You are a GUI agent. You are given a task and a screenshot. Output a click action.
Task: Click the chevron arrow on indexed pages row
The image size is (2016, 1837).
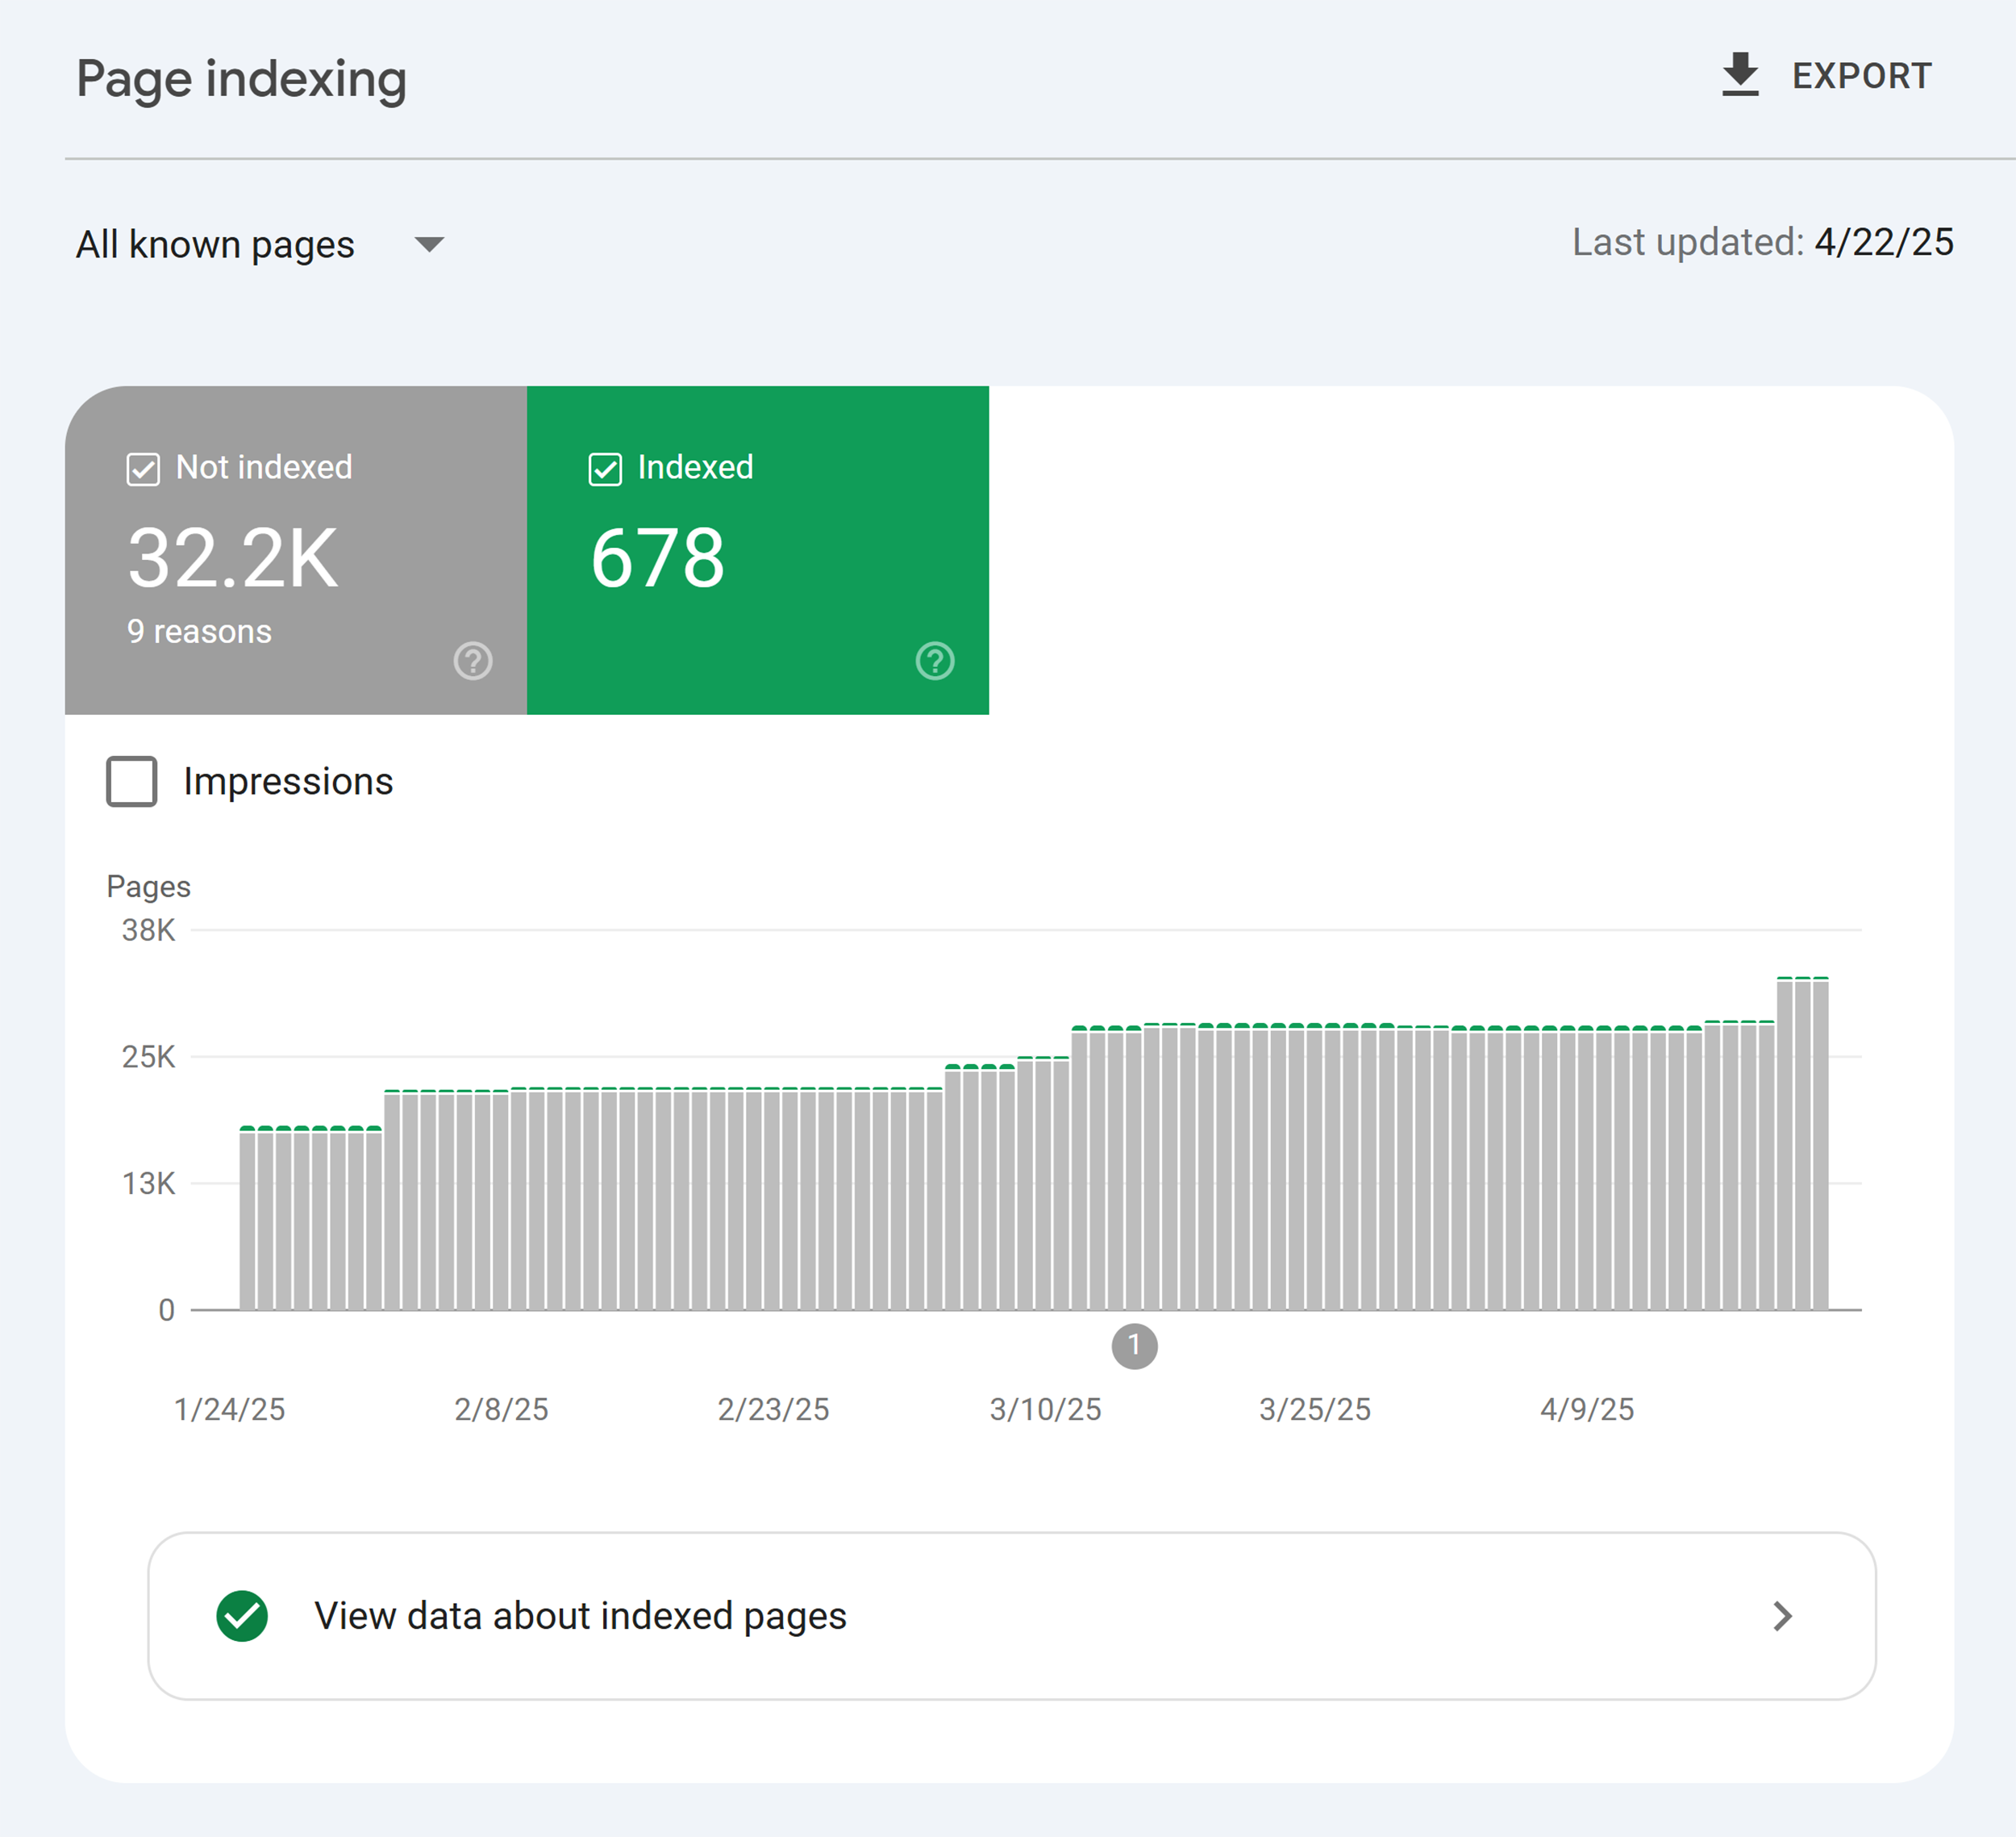pos(1782,1616)
